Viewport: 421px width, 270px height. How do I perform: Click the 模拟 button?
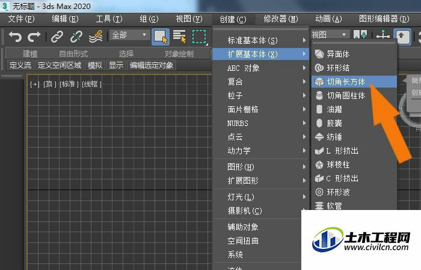coord(95,65)
